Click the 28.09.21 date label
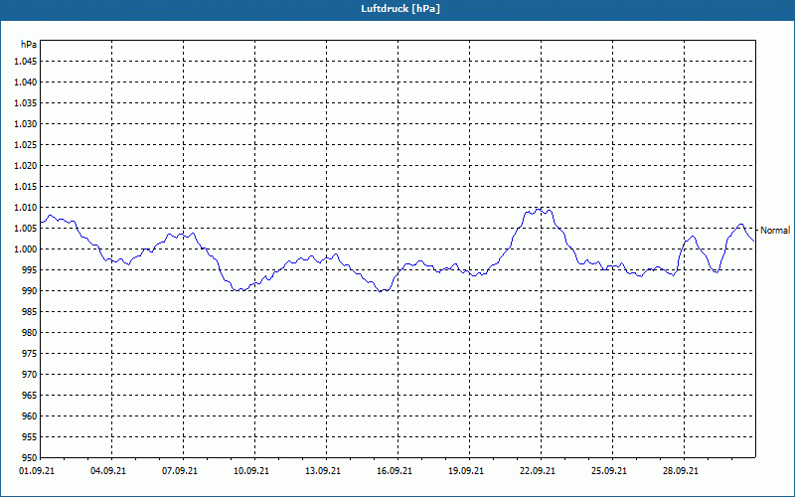Viewport: 795px width, 497px height. pyautogui.click(x=680, y=471)
